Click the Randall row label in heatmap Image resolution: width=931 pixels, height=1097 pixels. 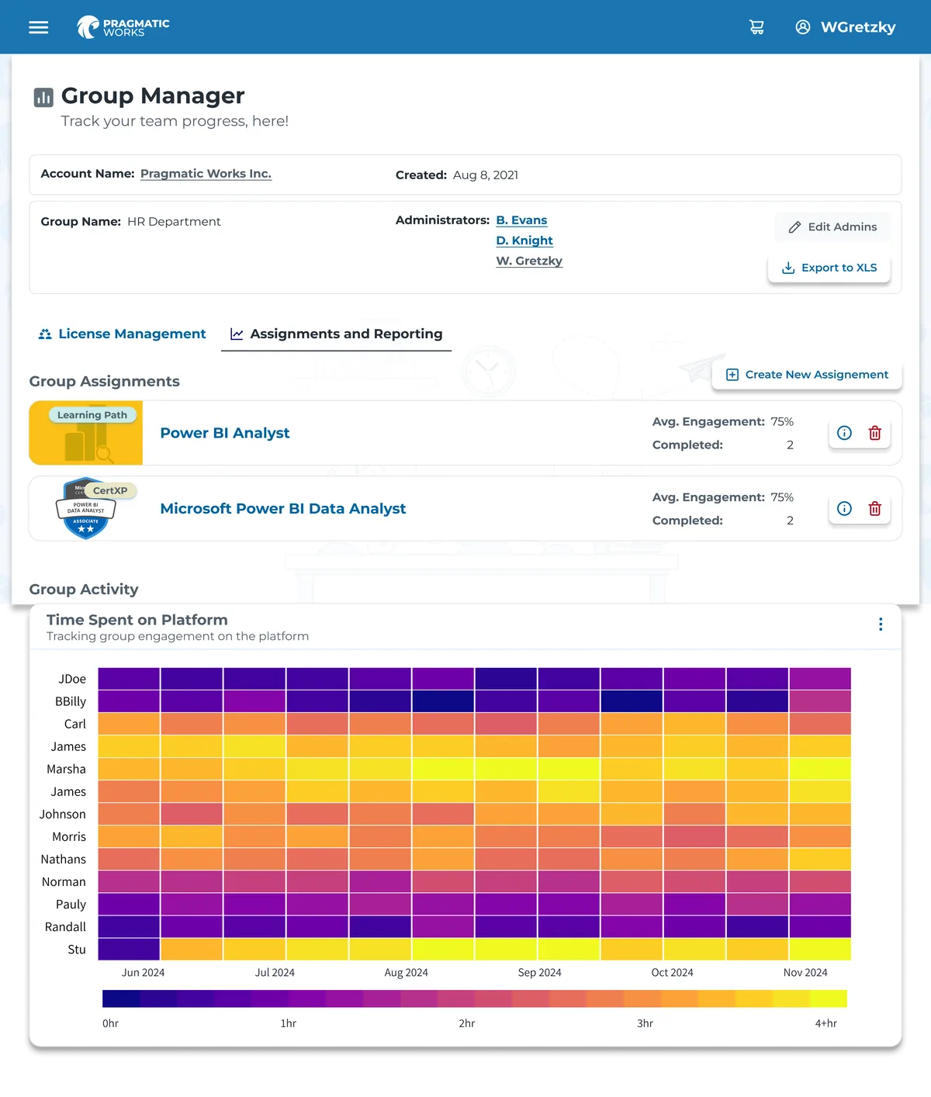[65, 926]
